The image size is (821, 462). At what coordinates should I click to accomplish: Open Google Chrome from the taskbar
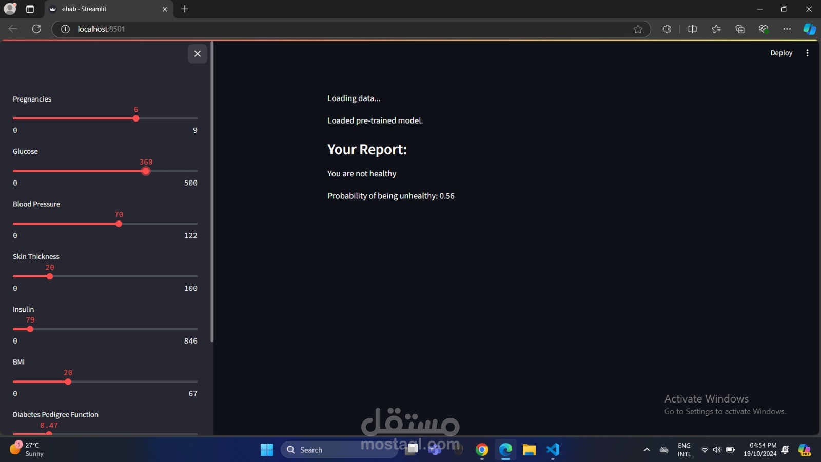pos(482,450)
